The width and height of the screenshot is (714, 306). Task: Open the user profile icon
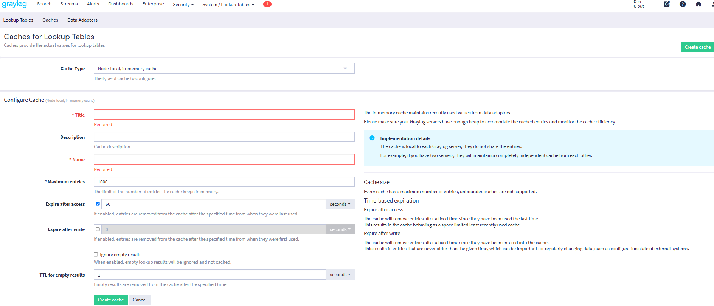(x=712, y=4)
